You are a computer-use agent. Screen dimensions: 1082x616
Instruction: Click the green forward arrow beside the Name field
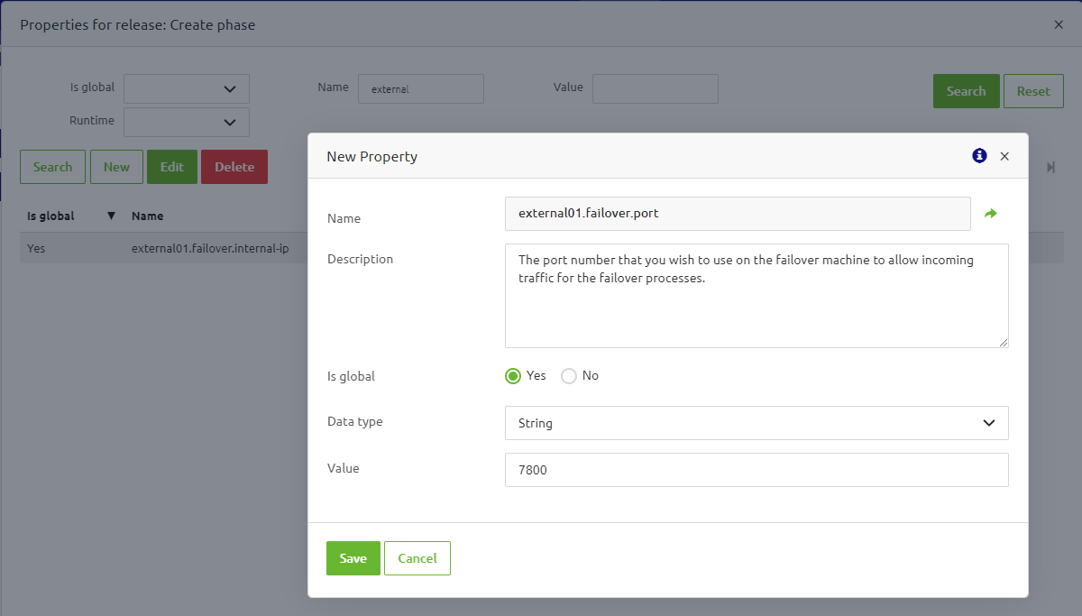990,213
